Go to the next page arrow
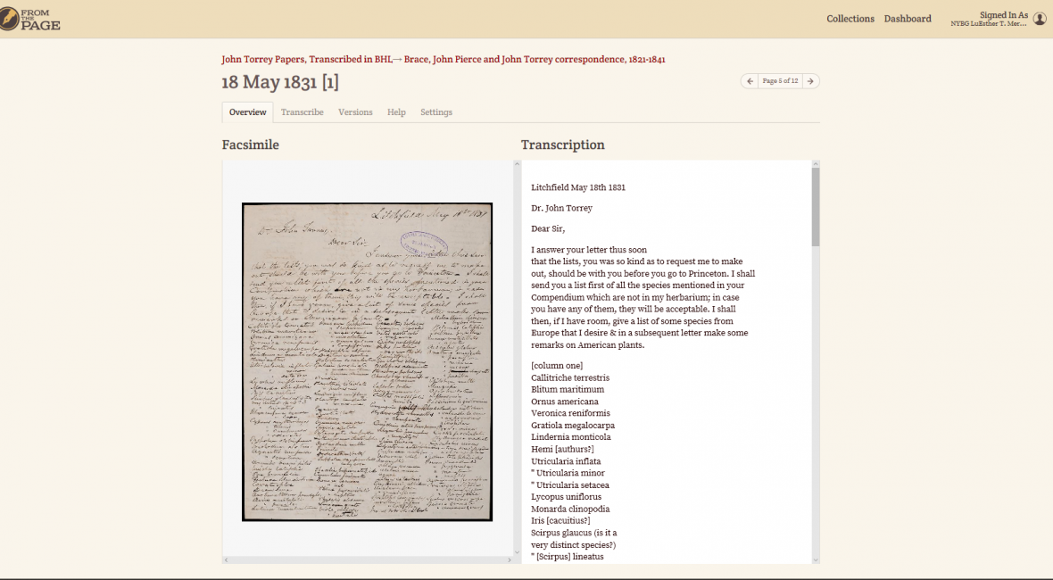 810,81
